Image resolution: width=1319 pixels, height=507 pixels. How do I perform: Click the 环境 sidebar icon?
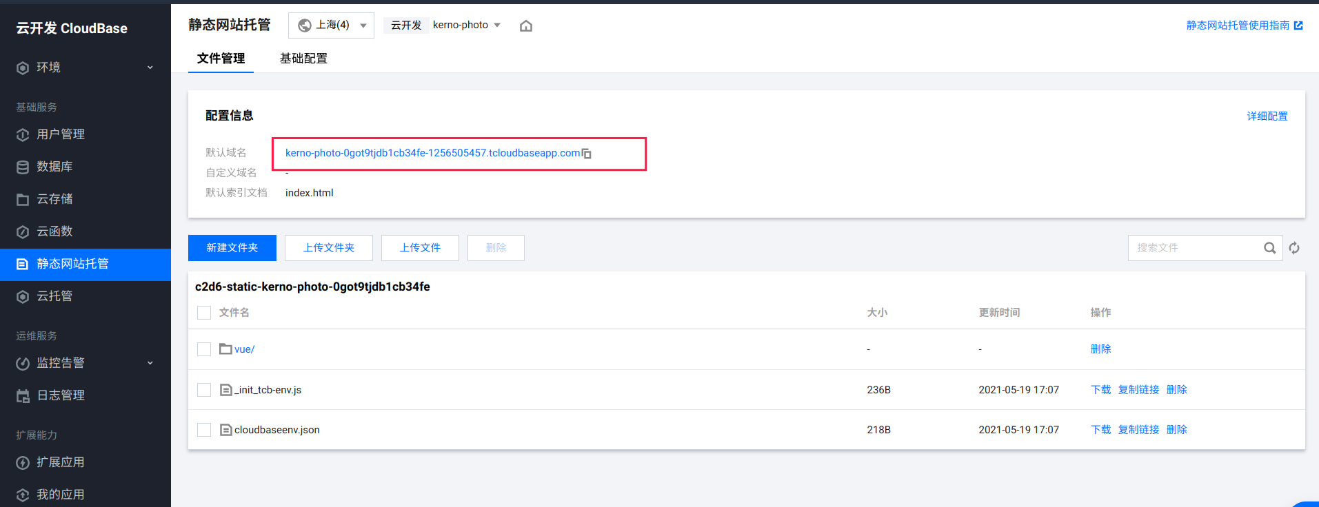(23, 68)
